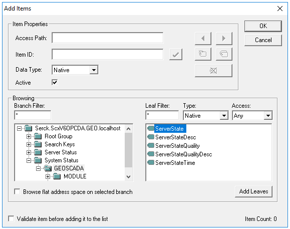
Task: Click the validate item checkmark button
Action: pos(175,55)
